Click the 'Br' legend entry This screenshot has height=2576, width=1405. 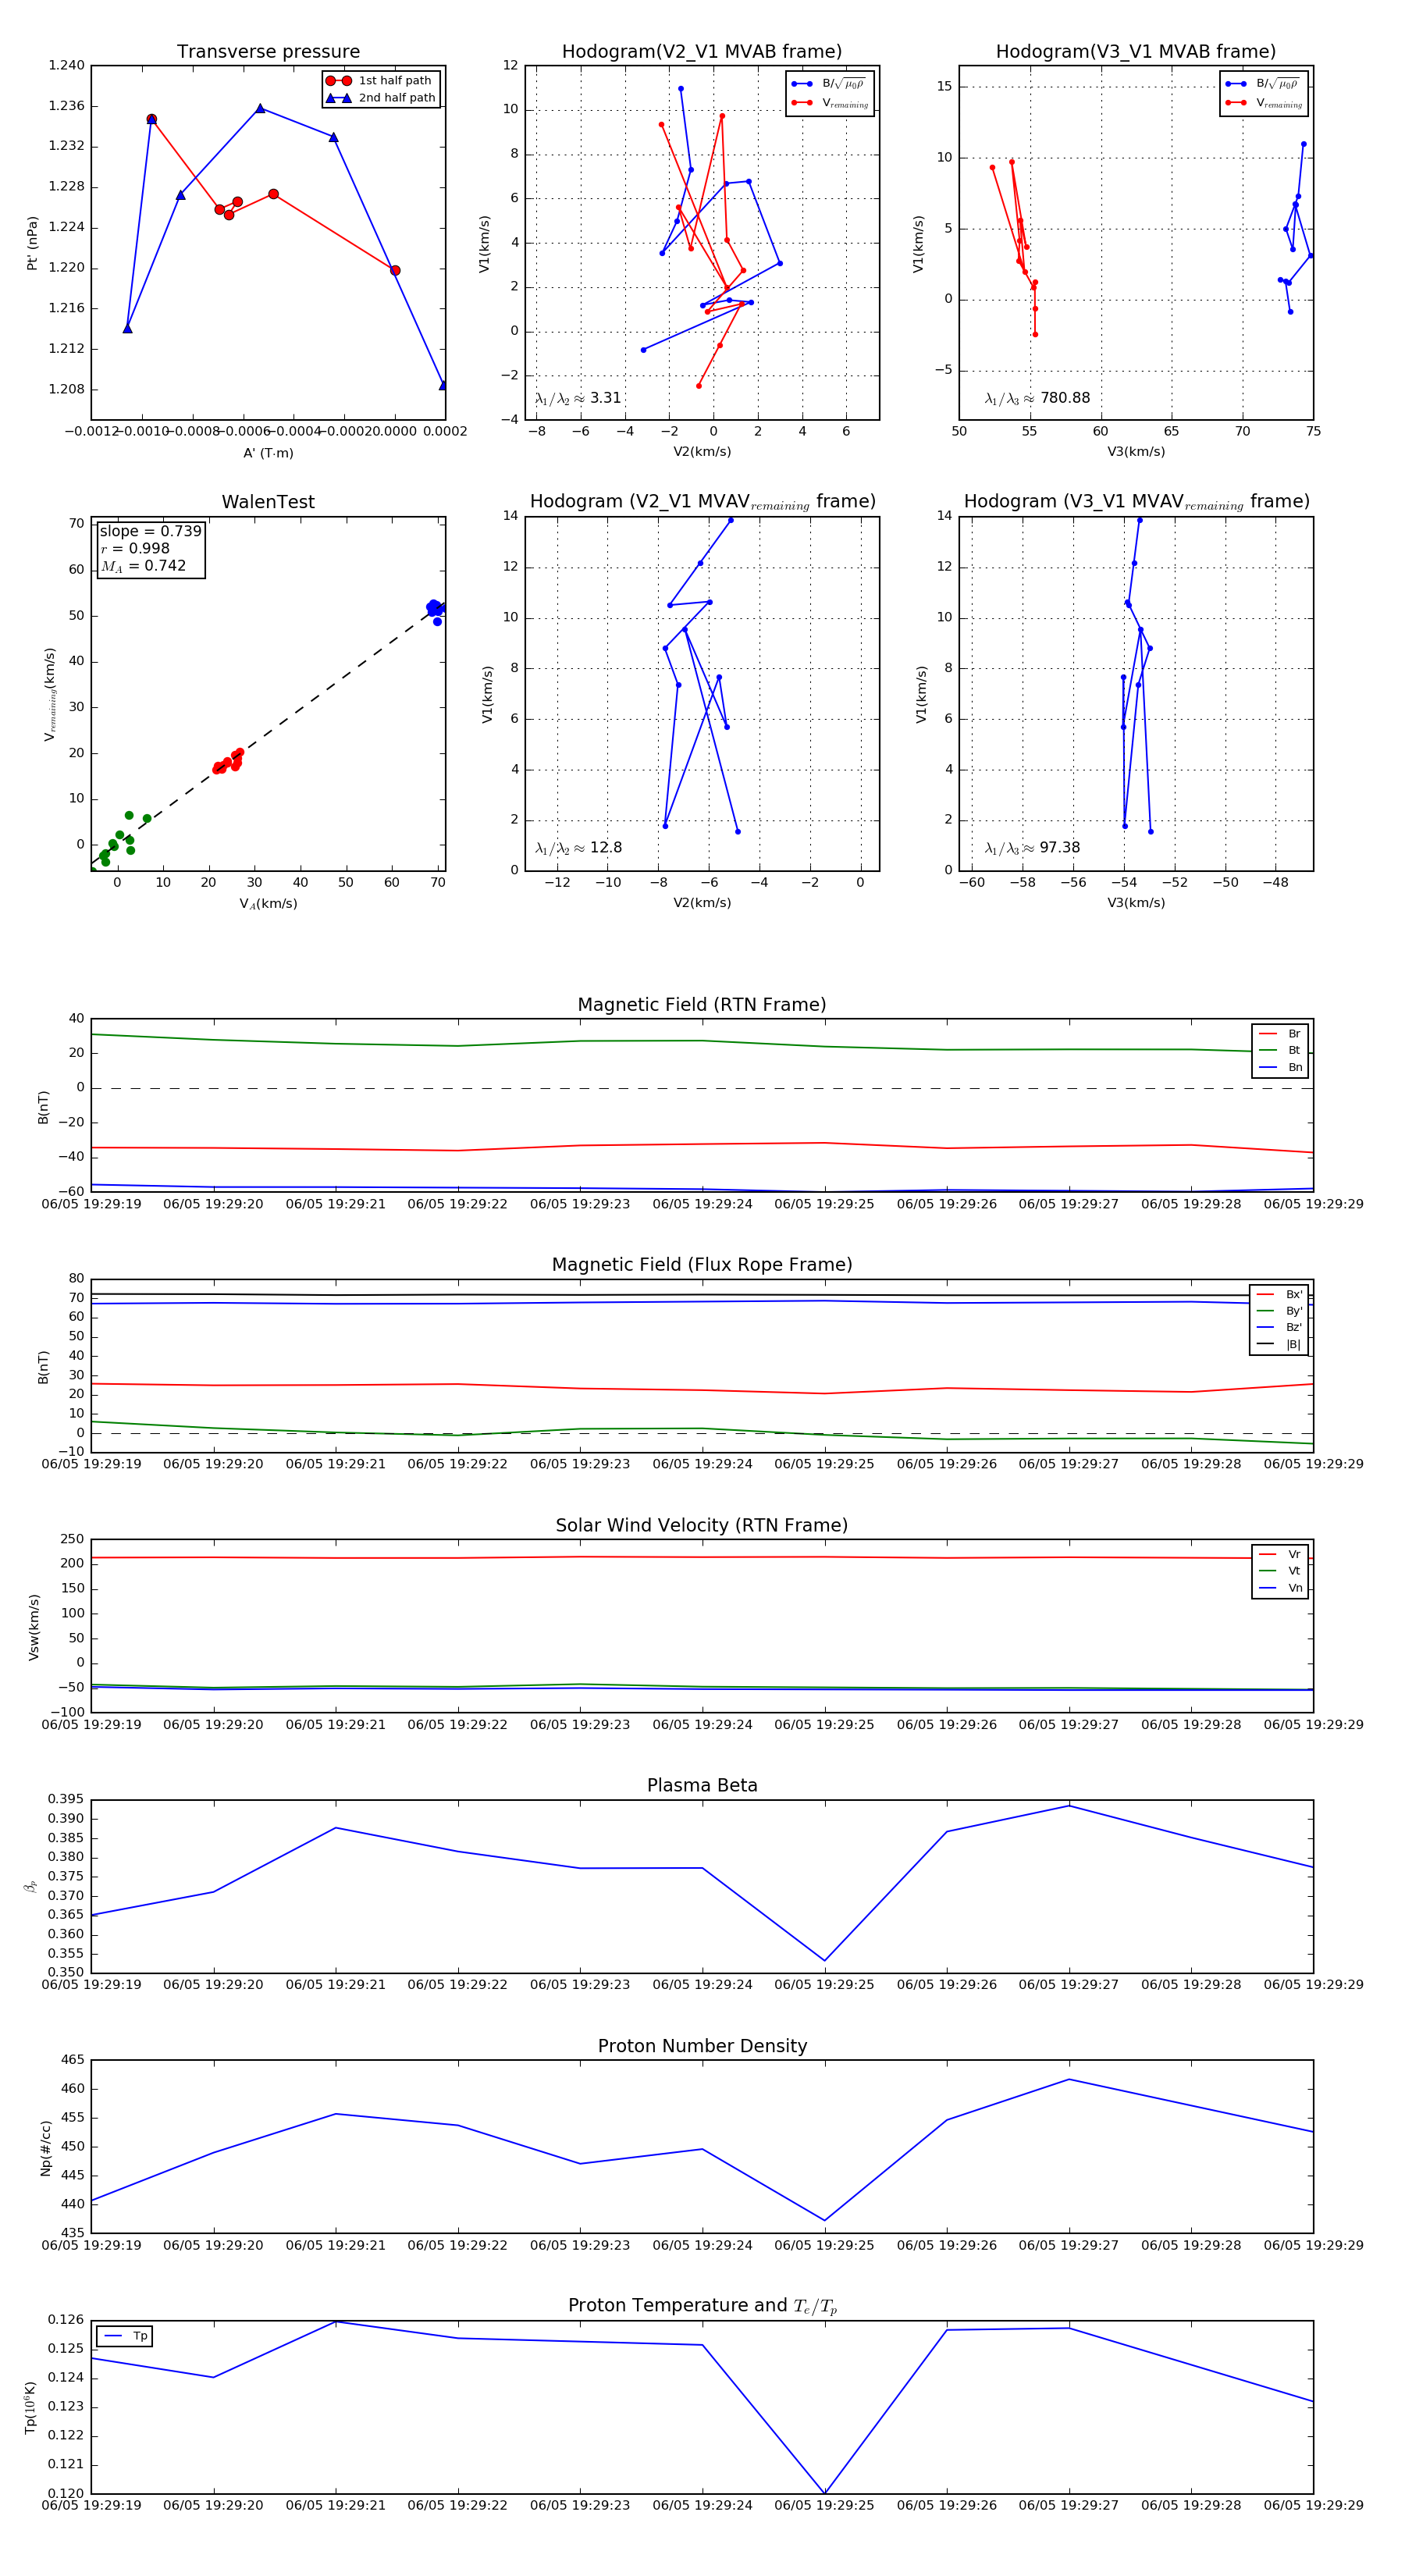[x=1280, y=1034]
